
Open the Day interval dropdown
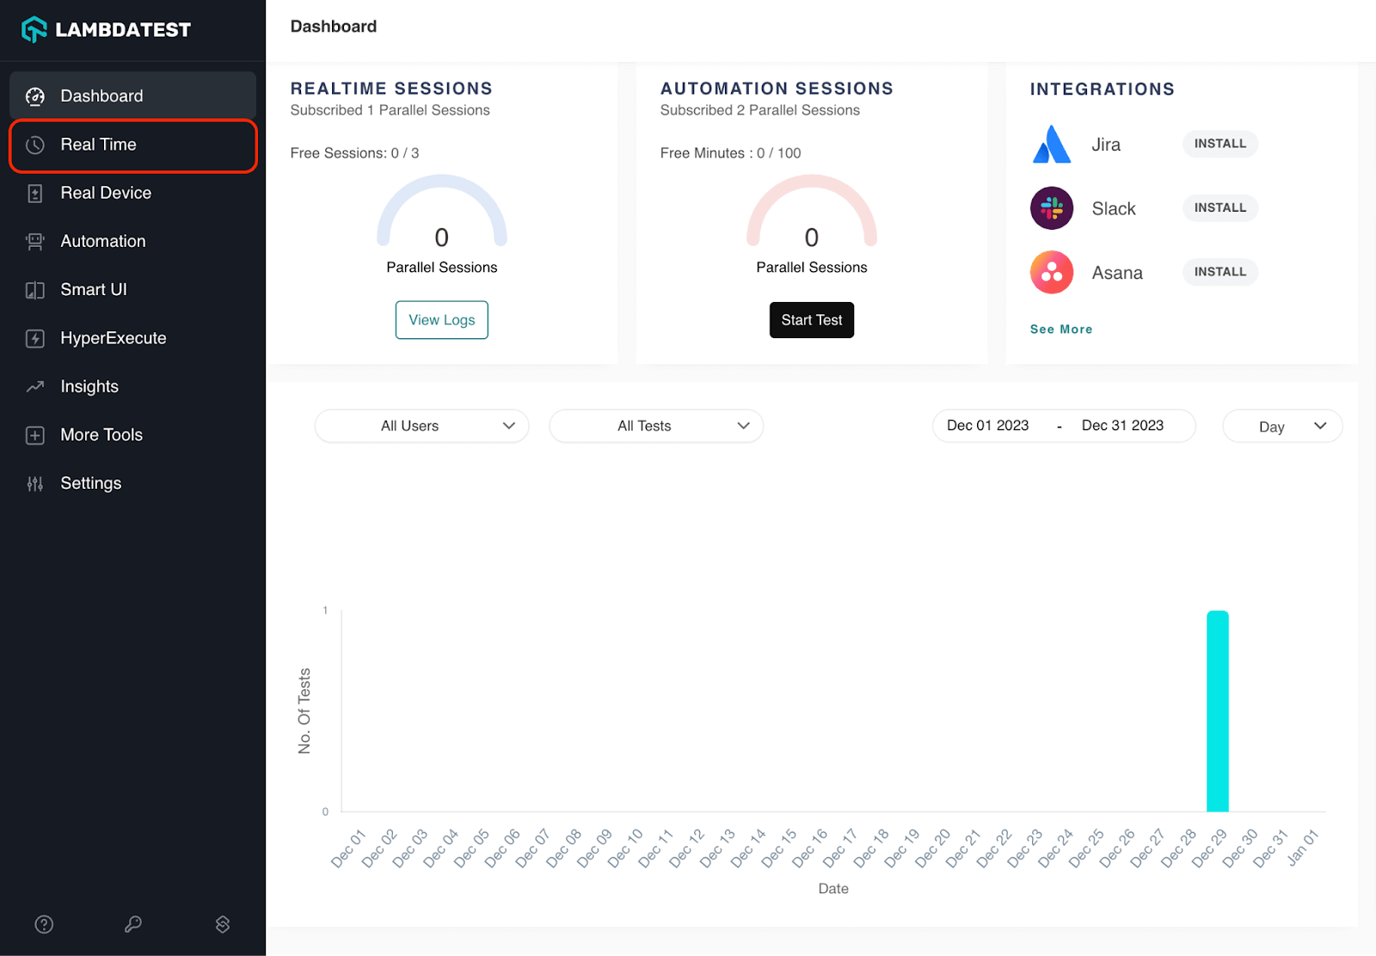click(1281, 426)
